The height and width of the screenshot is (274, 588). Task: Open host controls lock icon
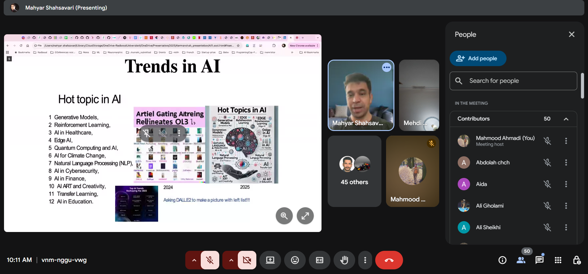coord(576,260)
